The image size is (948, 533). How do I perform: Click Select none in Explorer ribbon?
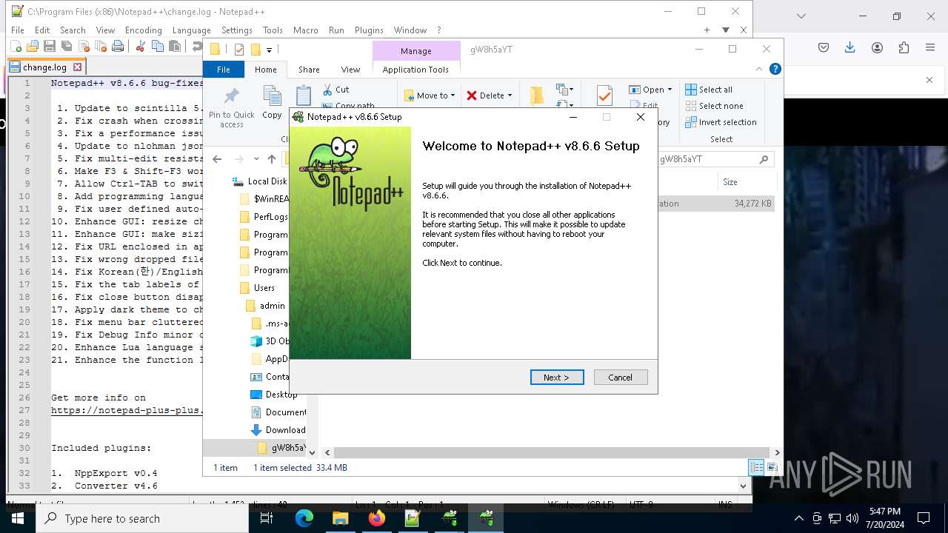tap(713, 106)
